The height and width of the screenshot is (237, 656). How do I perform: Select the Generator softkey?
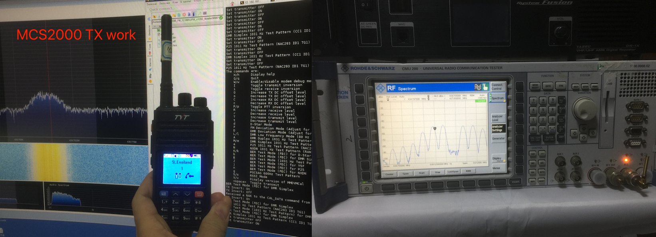[498, 139]
